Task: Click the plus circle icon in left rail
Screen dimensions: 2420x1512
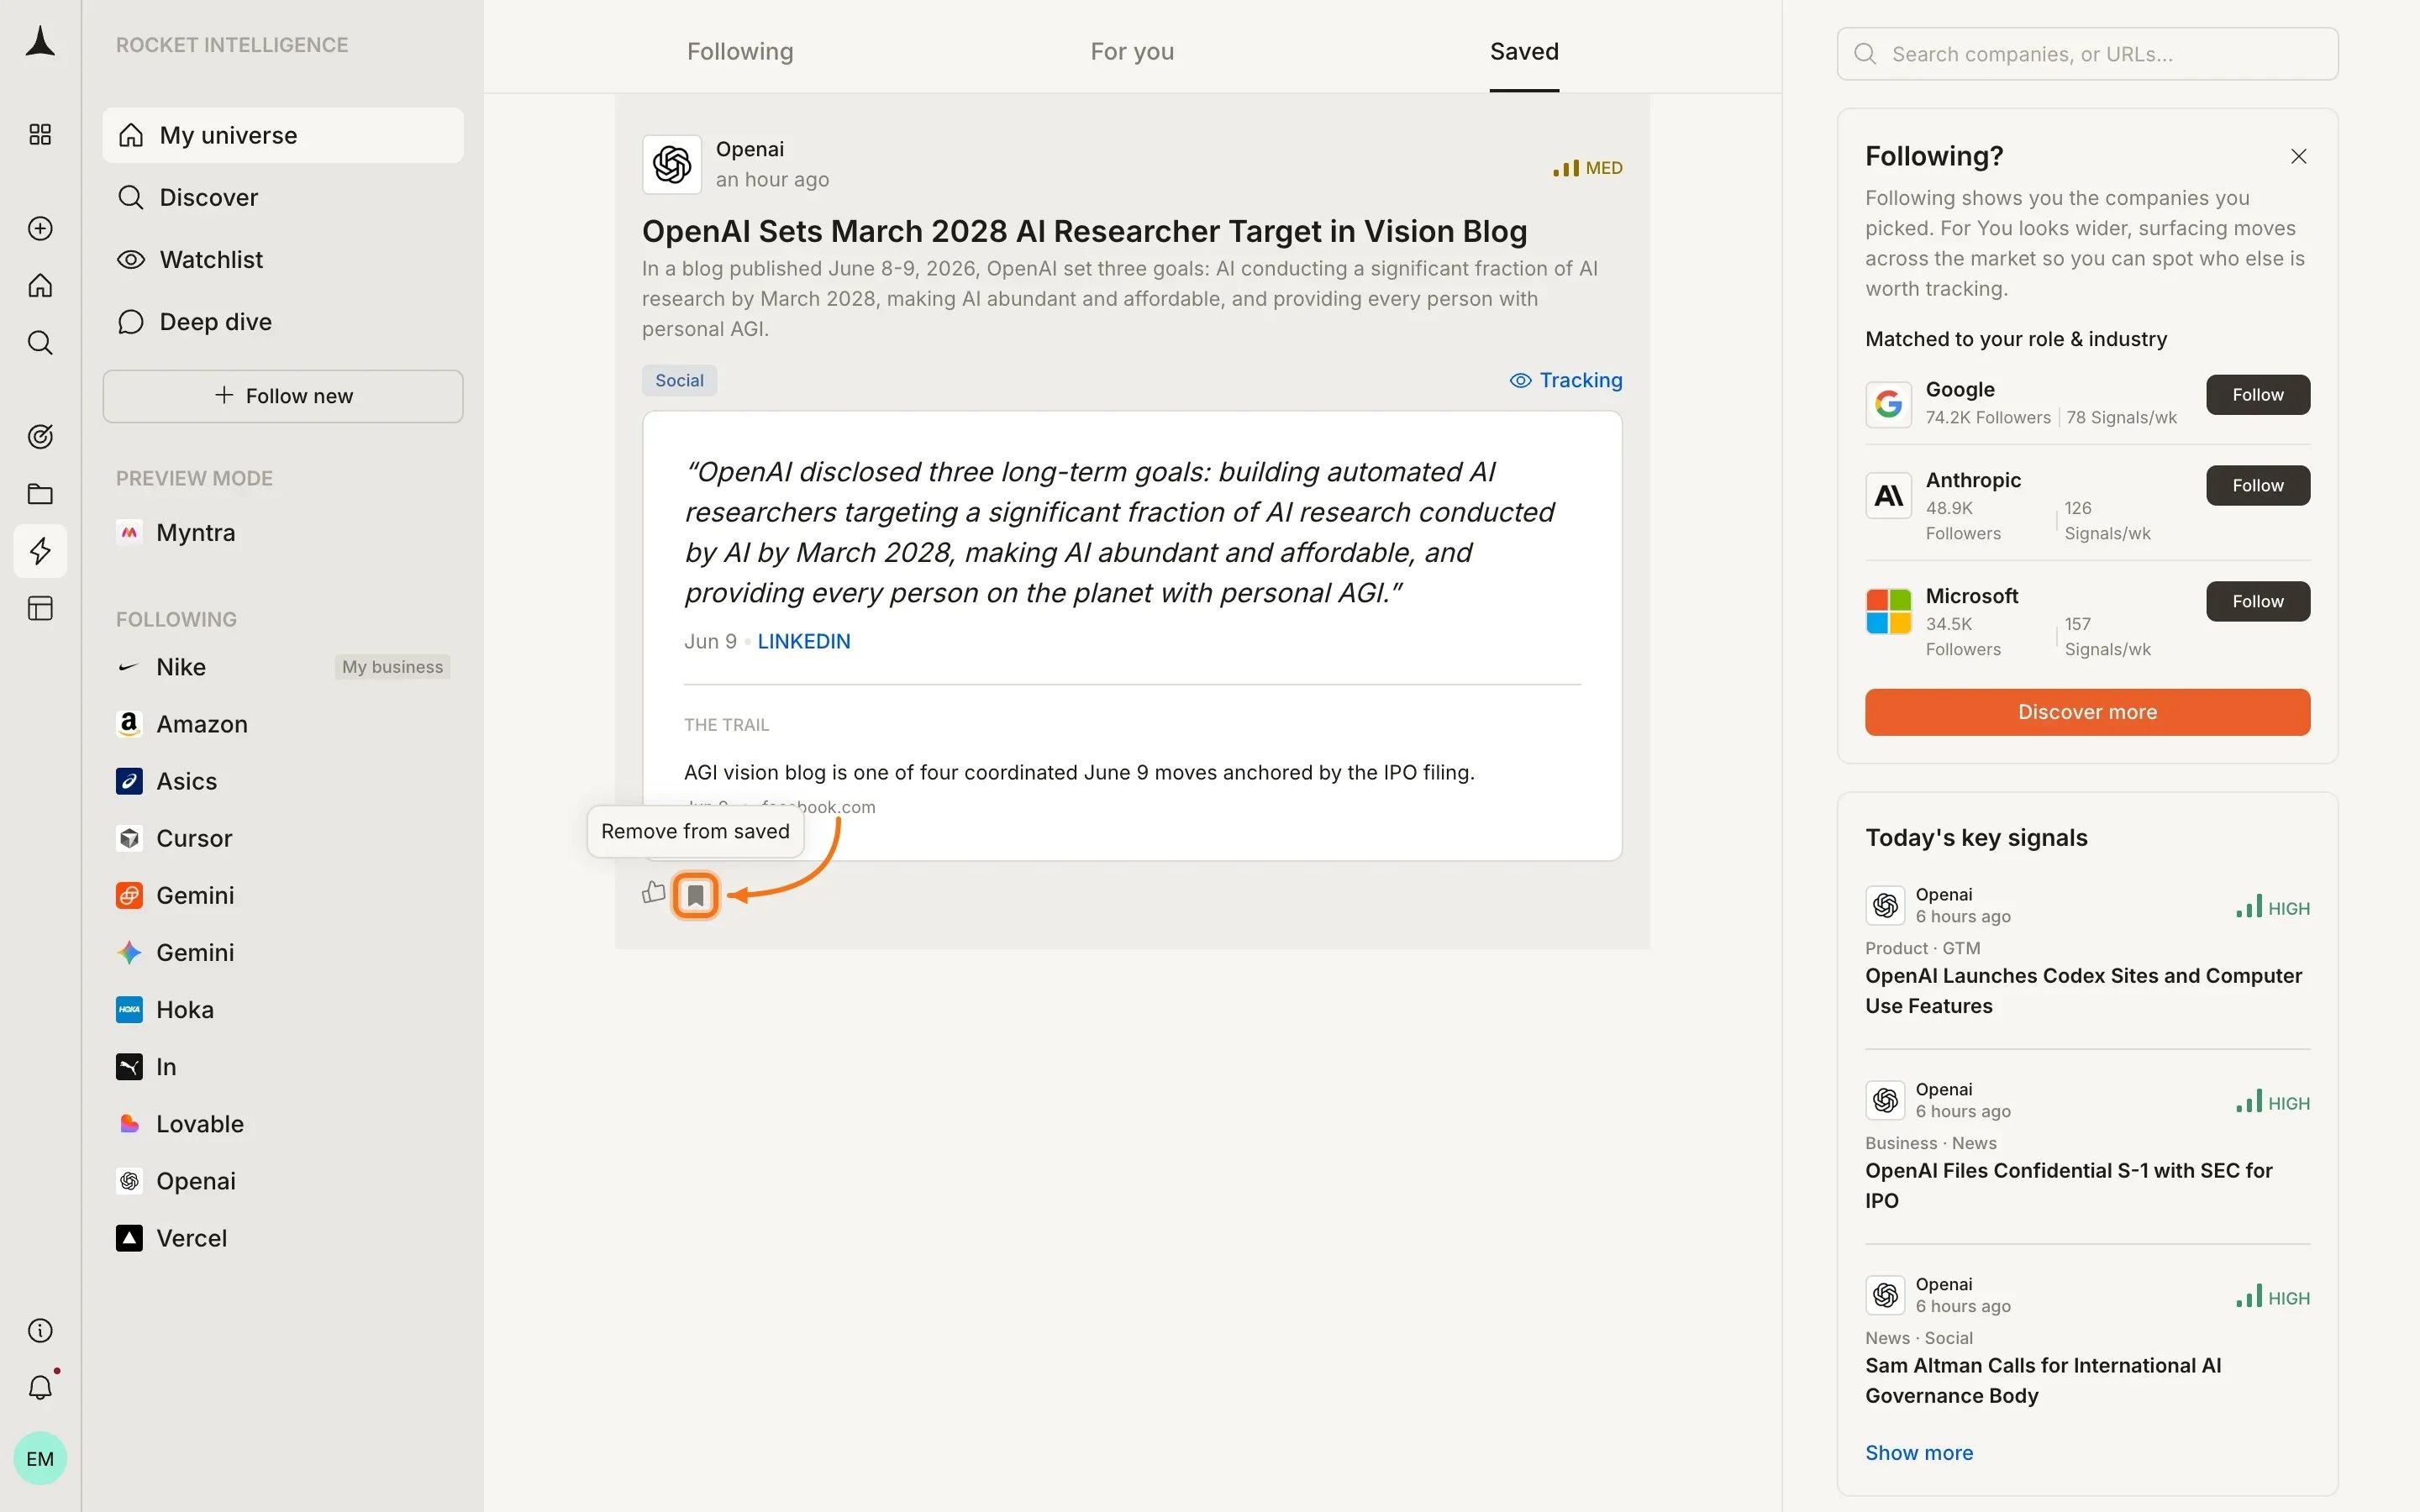Action: click(40, 228)
